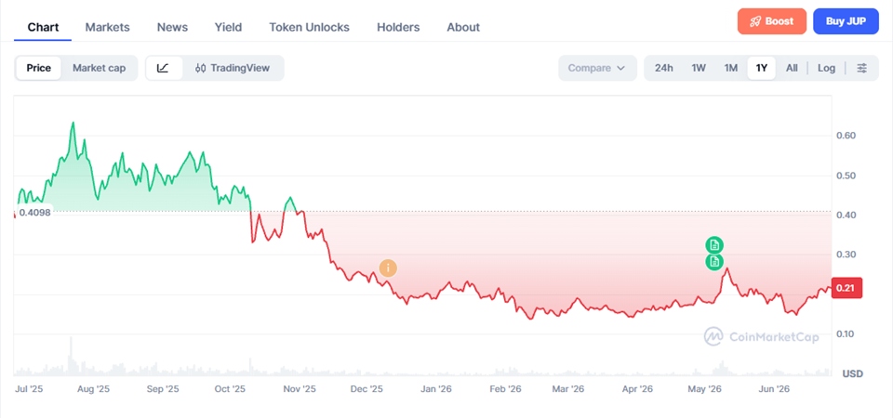Click the rocket Boost button

[772, 21]
